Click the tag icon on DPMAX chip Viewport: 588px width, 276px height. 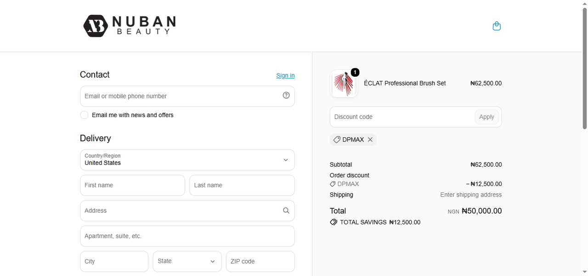pos(337,140)
